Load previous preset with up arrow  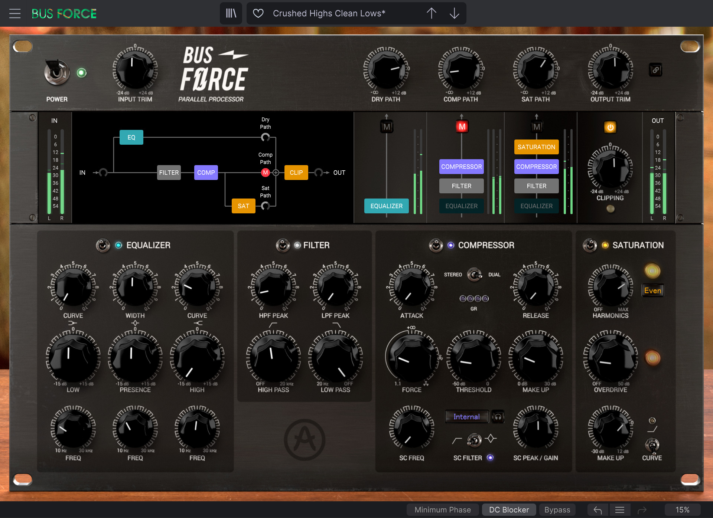[x=431, y=13]
